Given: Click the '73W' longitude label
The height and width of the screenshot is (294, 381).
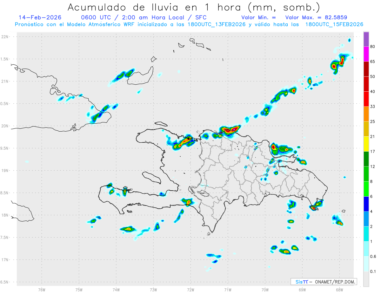Looking at the screenshot, I should pos(153,290).
